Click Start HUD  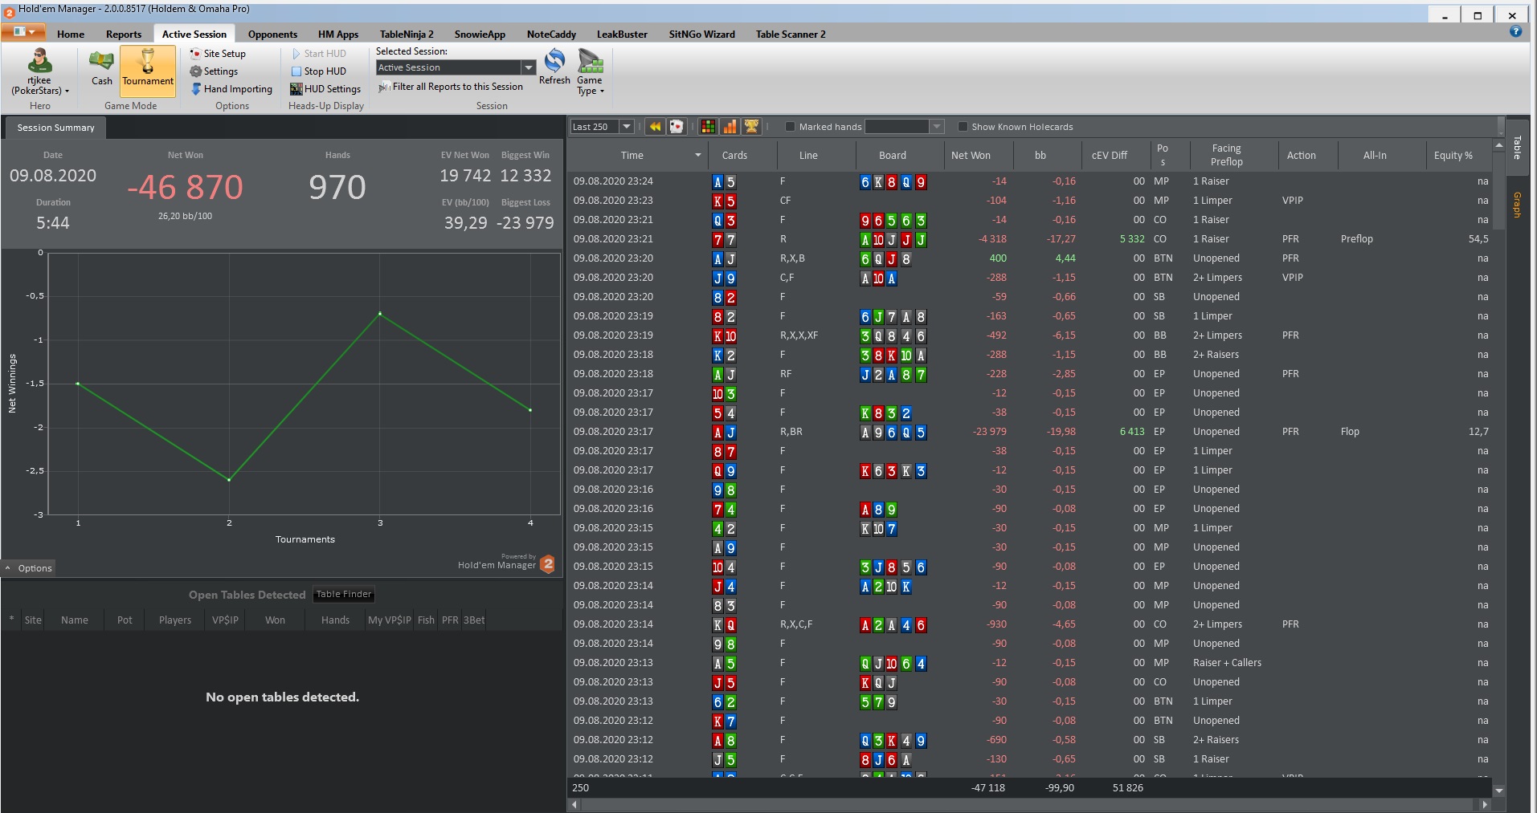319,54
